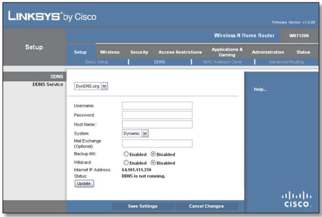Click the 'DDNS is not running.' status
This screenshot has height=217, width=322.
point(143,176)
